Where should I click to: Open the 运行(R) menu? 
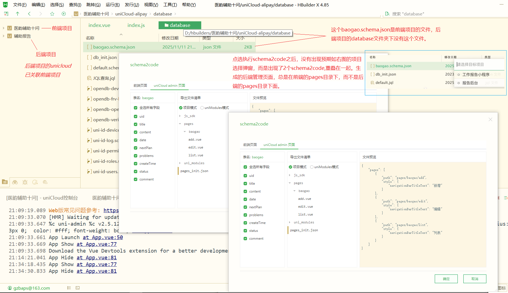coord(113,5)
